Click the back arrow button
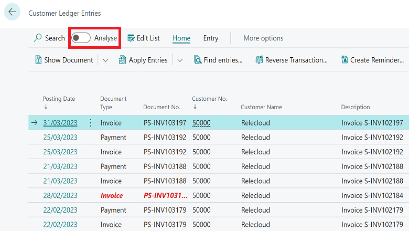The width and height of the screenshot is (409, 231). [x=13, y=13]
